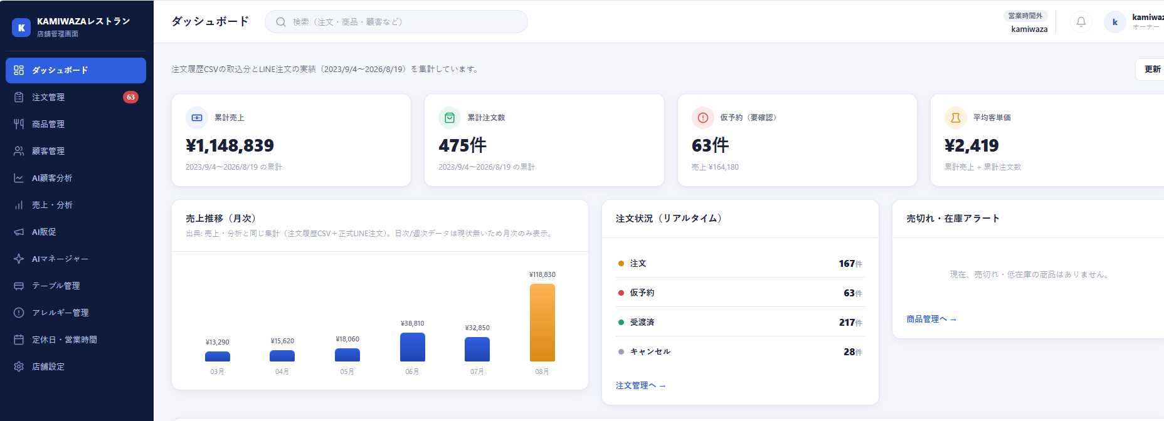Screen dimensions: 1164x421
Task: Open 定休日・営業時間 in the sidebar
Action: (x=76, y=340)
